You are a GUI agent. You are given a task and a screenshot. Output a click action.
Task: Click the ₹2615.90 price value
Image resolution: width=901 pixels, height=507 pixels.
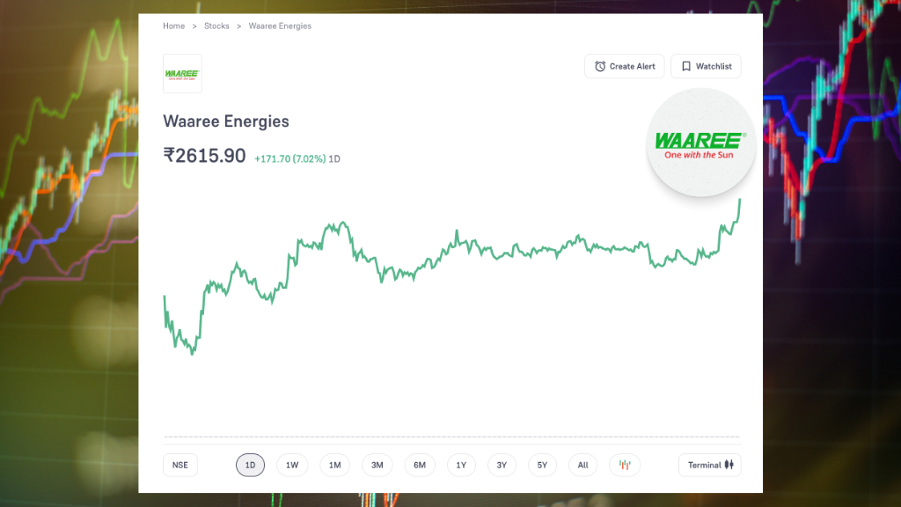tap(204, 156)
